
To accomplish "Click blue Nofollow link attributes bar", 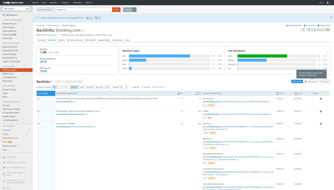I will coord(252,60).
